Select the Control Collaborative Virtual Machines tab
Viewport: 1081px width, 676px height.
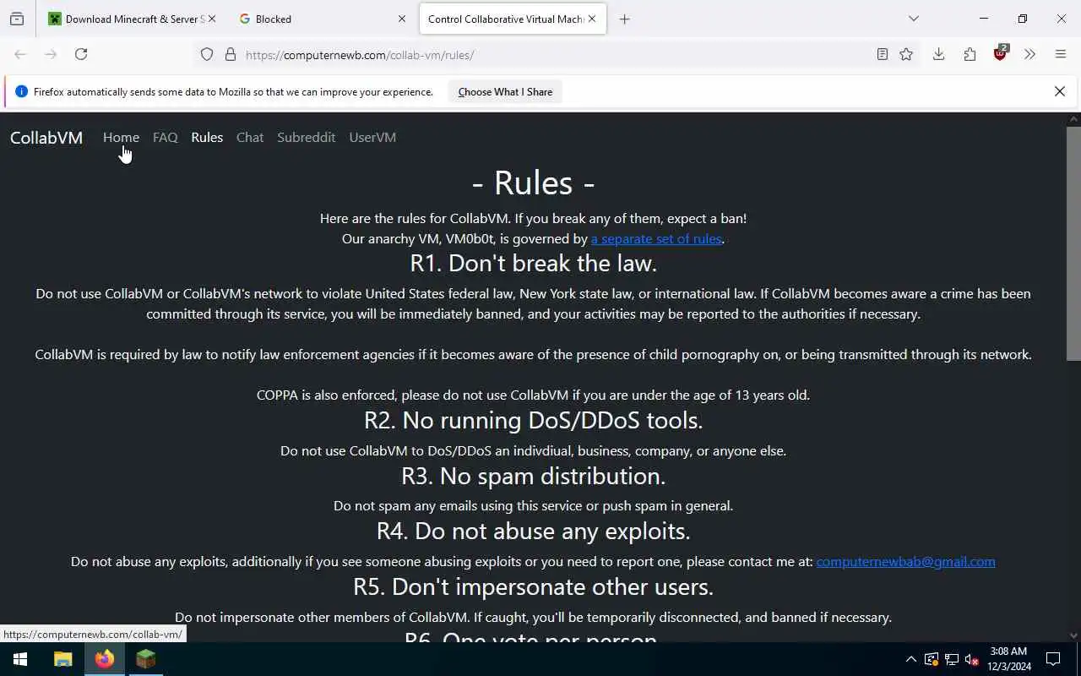tap(513, 19)
